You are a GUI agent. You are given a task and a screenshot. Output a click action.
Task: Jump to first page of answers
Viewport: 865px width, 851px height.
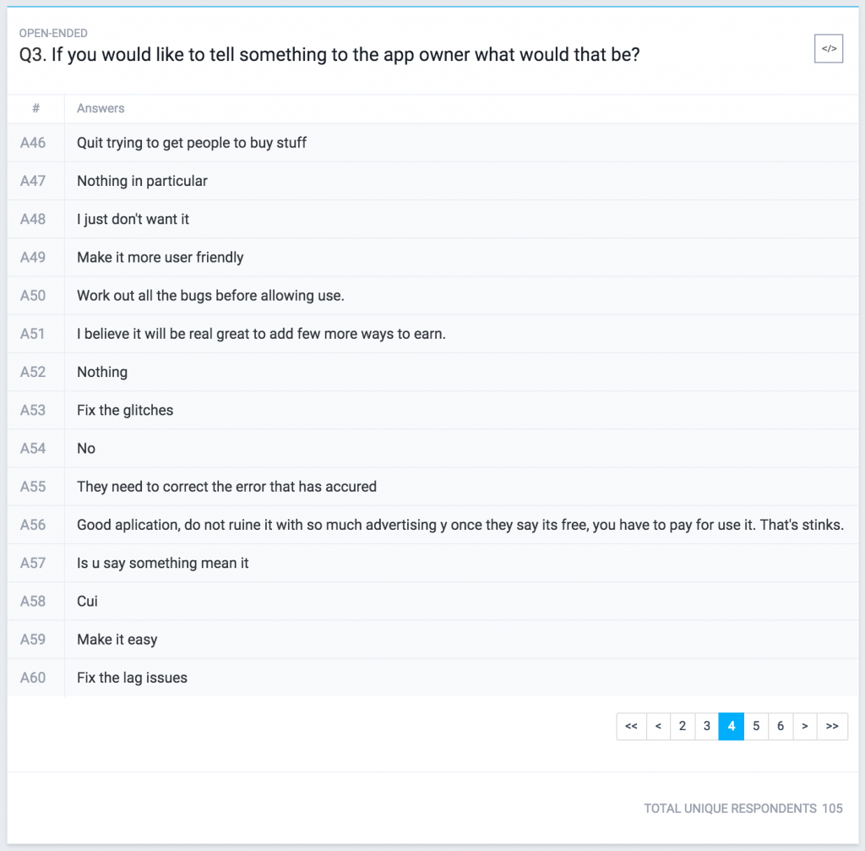tap(631, 726)
